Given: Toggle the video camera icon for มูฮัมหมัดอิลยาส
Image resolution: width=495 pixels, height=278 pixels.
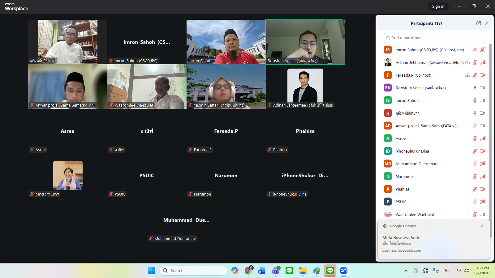Looking at the screenshot, I should (482, 113).
